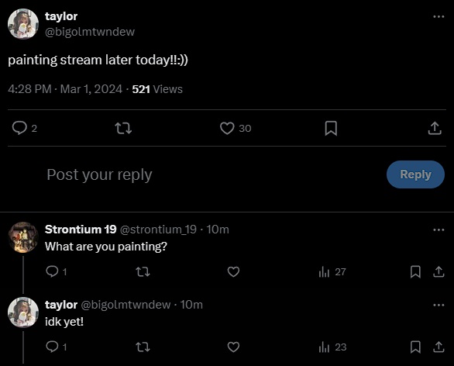Share taylor's 'idk yet!' reply

pos(439,347)
